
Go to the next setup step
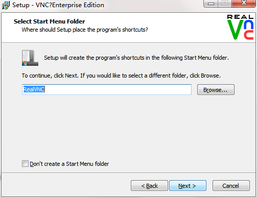[x=188, y=186]
